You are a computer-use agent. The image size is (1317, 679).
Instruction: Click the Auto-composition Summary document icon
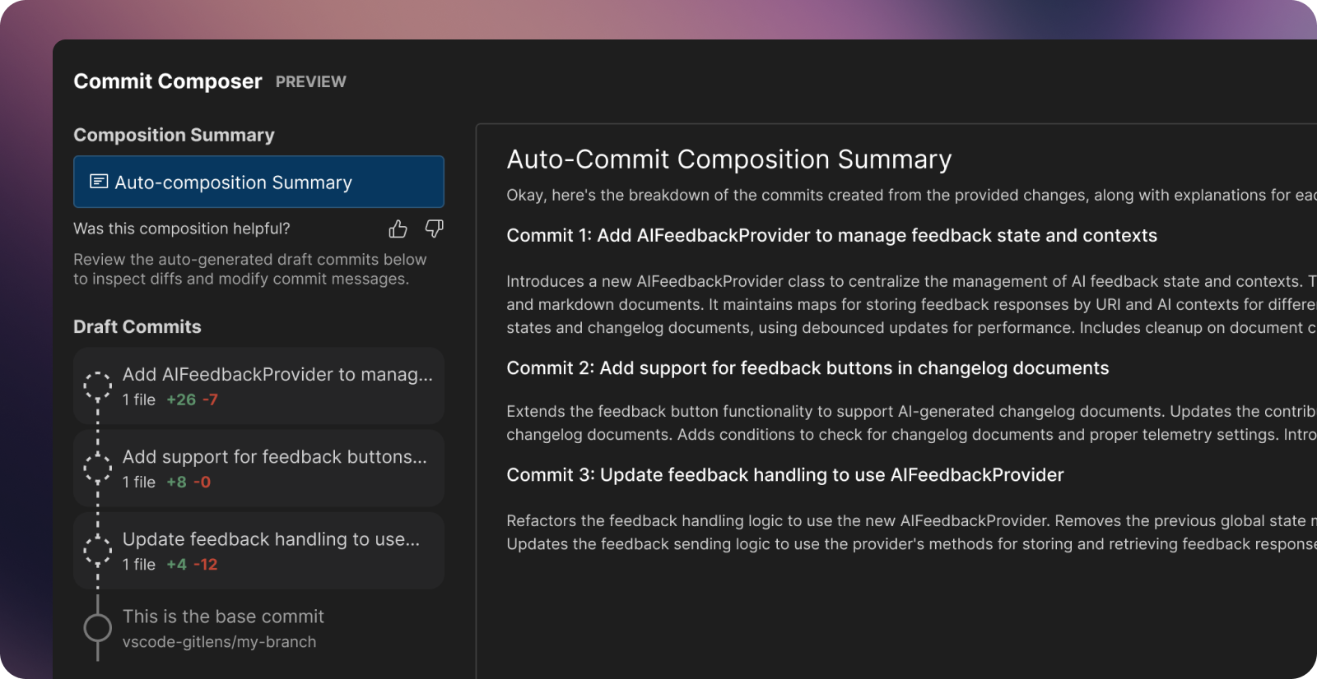coord(99,182)
